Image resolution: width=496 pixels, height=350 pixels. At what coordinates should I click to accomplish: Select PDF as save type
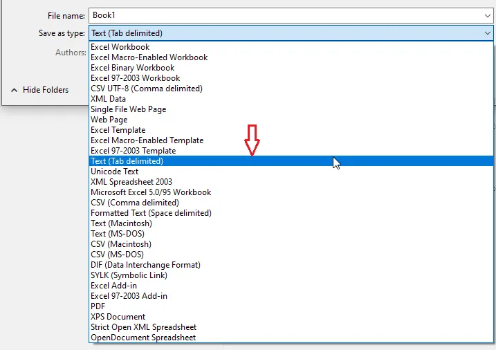point(291,306)
